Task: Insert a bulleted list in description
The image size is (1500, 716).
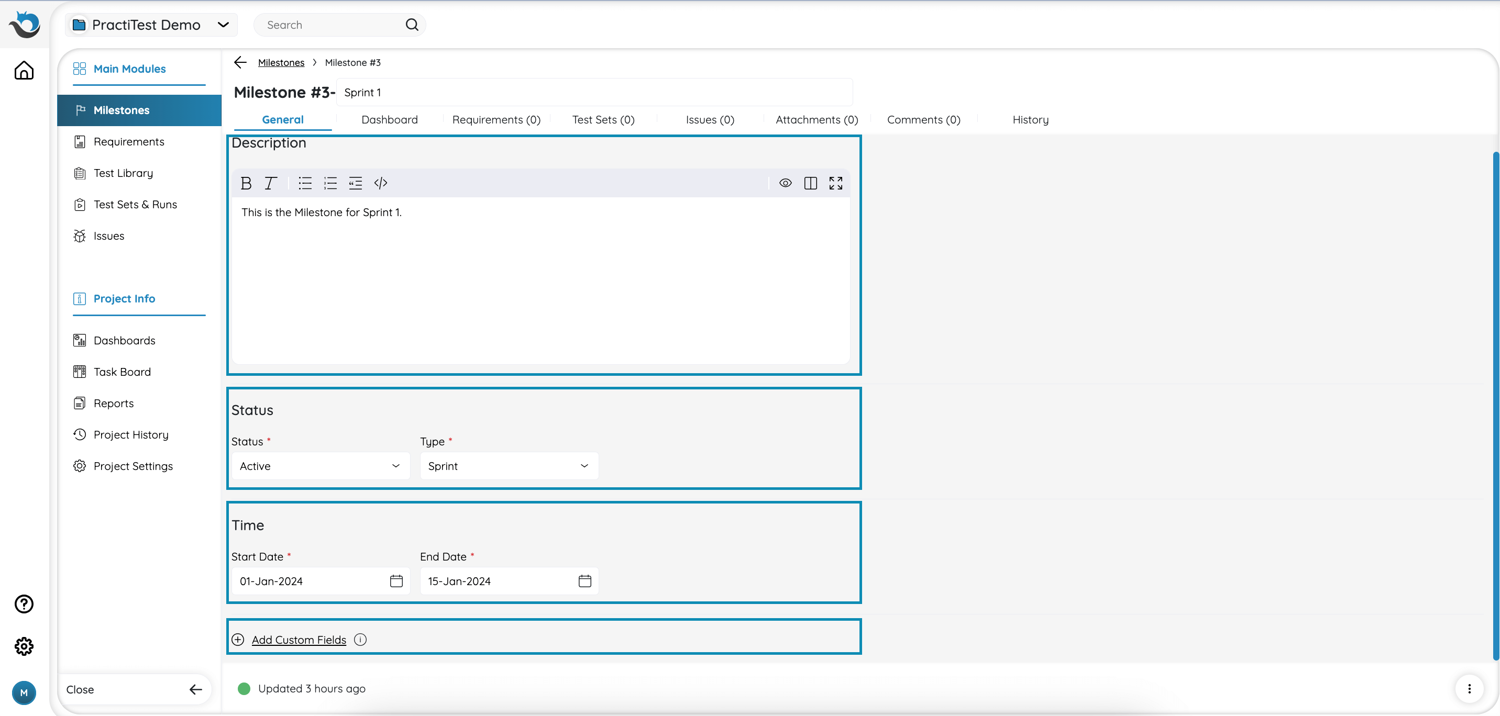Action: (305, 183)
